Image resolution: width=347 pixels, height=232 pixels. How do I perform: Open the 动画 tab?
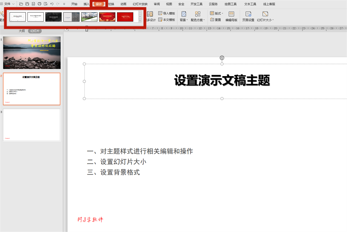pos(124,4)
